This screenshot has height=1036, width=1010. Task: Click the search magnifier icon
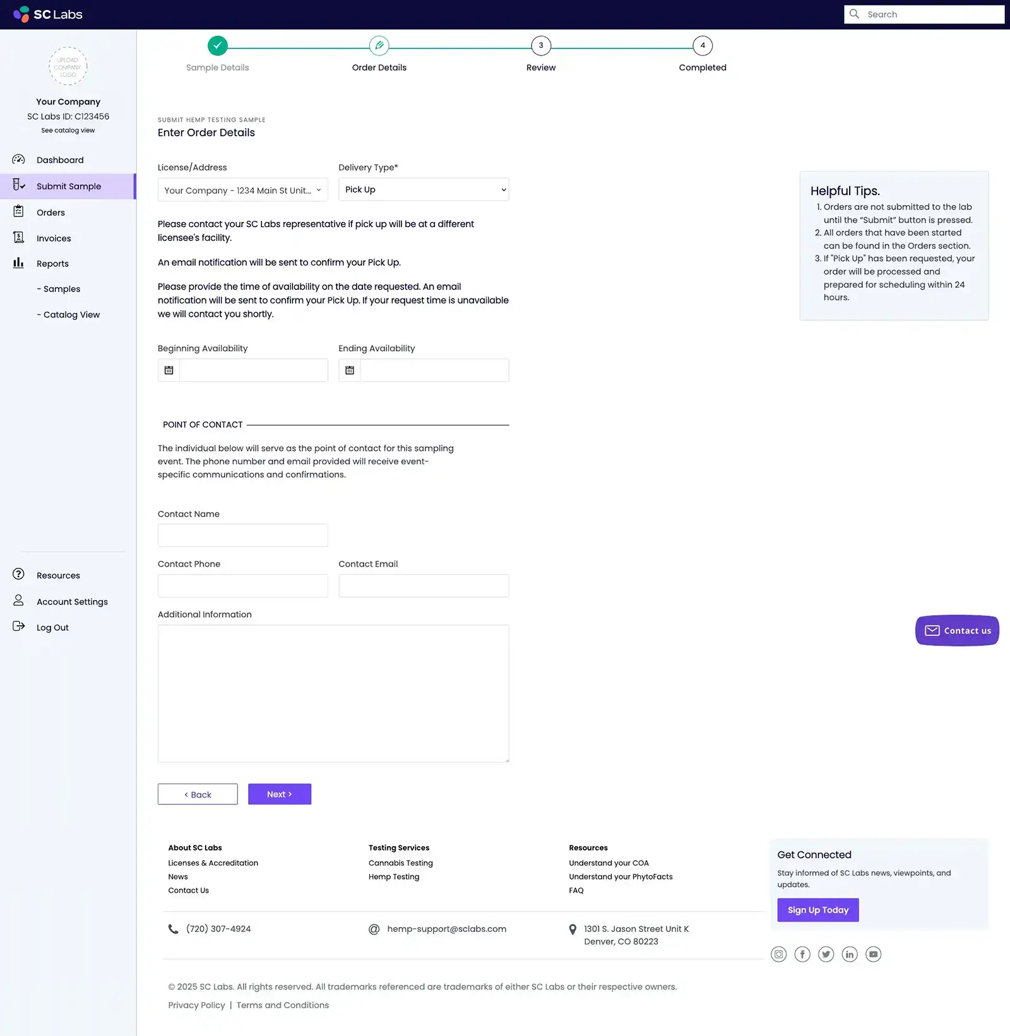pyautogui.click(x=855, y=14)
